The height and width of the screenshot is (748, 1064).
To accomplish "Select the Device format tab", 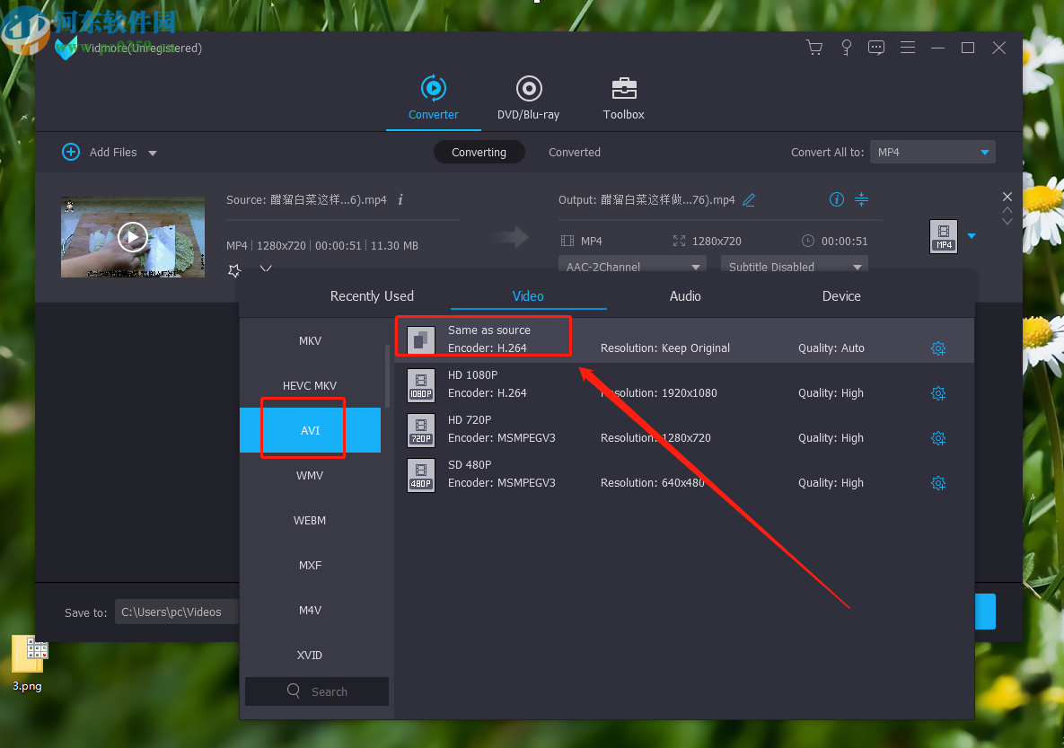I will [841, 296].
